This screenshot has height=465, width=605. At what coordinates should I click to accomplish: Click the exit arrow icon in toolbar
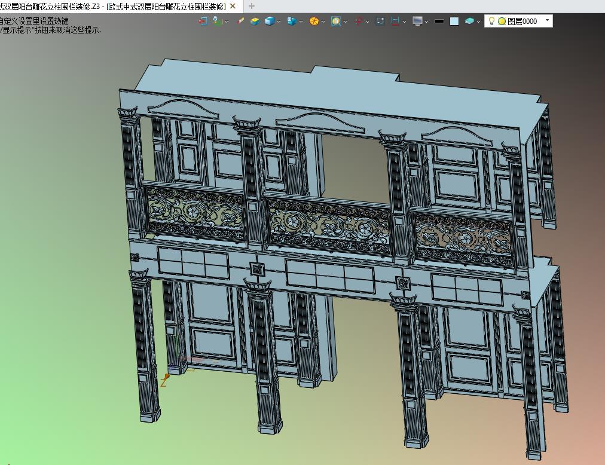pos(203,22)
